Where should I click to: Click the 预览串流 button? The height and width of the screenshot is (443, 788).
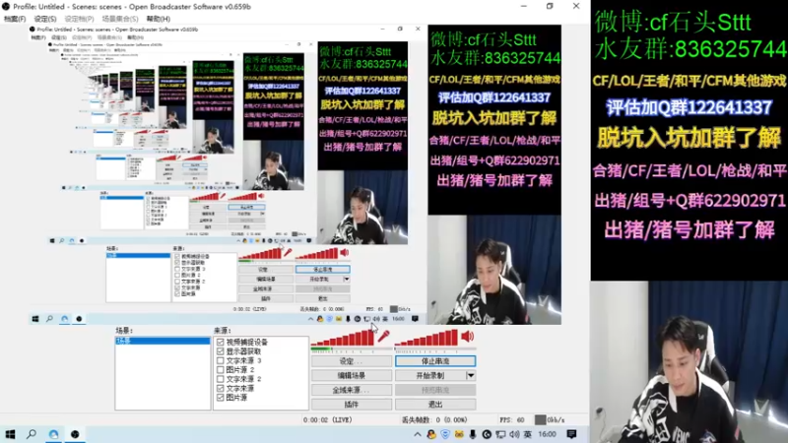435,390
